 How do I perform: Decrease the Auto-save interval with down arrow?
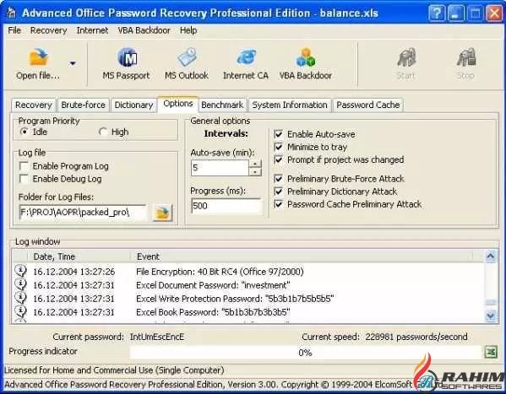(x=255, y=172)
